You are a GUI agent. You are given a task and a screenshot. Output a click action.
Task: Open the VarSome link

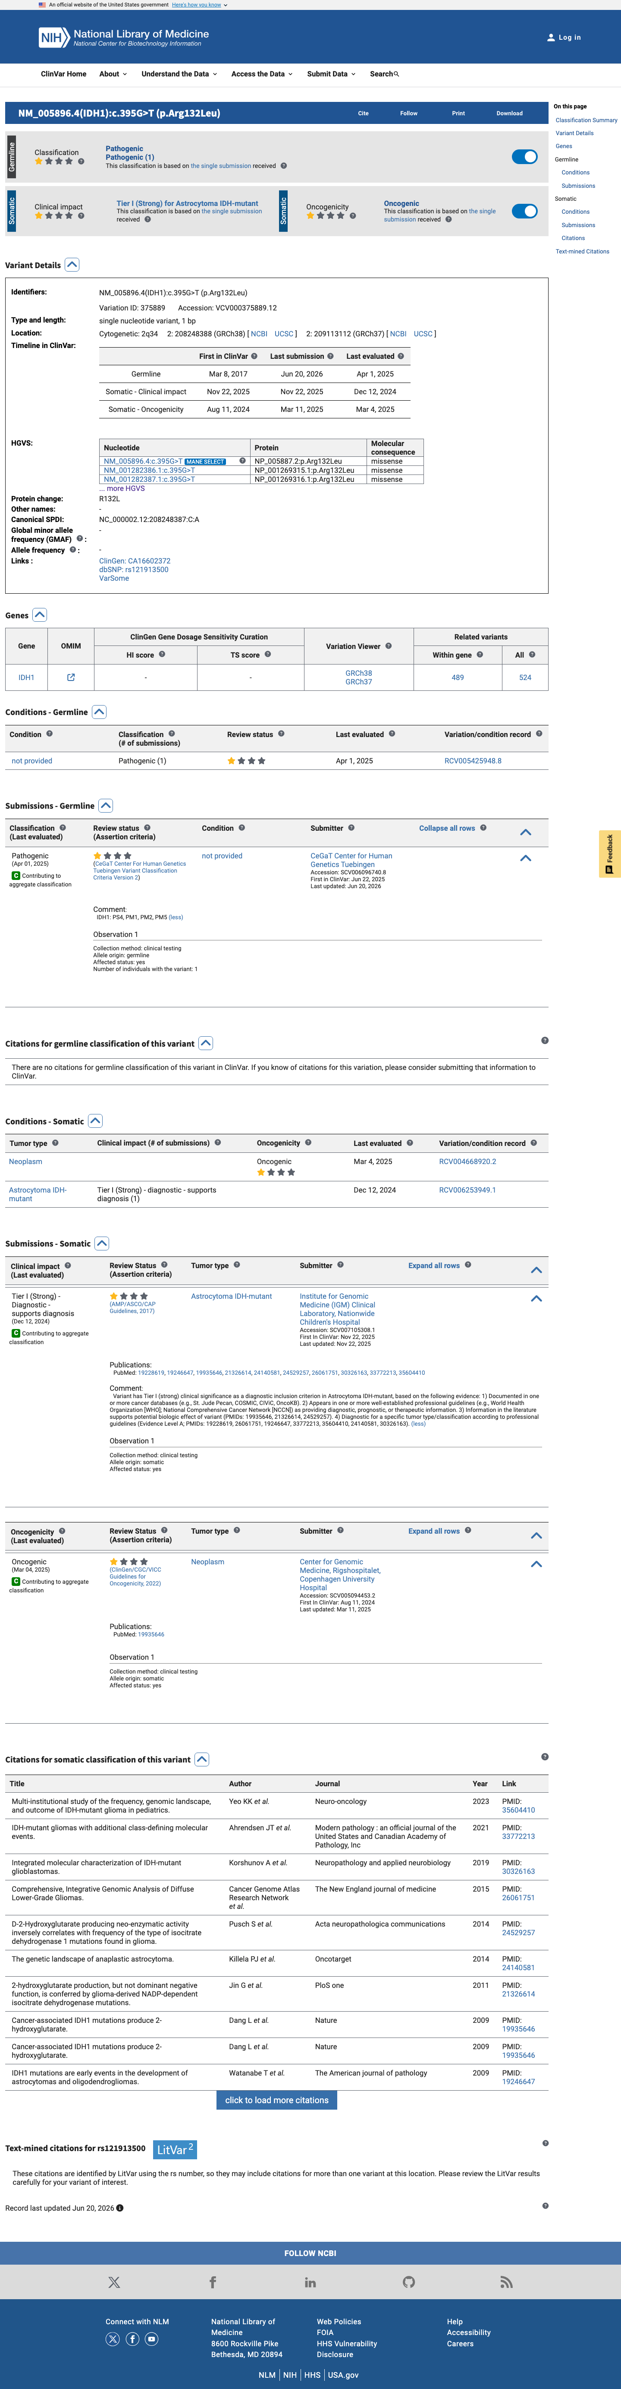(x=114, y=579)
